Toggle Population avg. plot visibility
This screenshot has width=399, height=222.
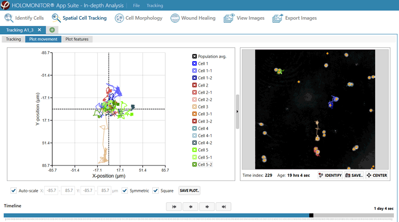(x=194, y=57)
